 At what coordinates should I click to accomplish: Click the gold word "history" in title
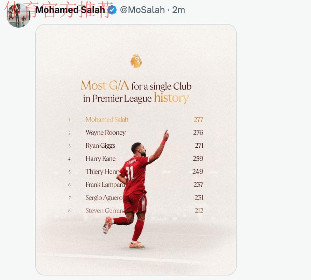pos(171,98)
